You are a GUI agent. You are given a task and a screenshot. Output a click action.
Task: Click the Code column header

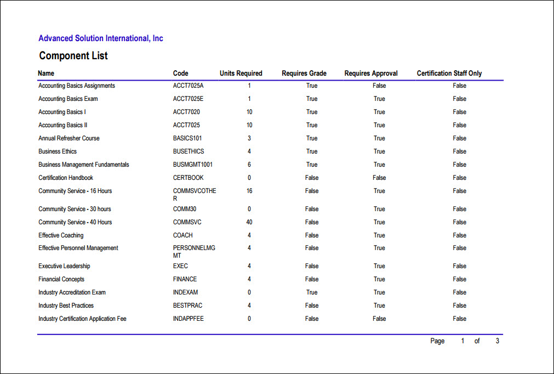pos(180,73)
